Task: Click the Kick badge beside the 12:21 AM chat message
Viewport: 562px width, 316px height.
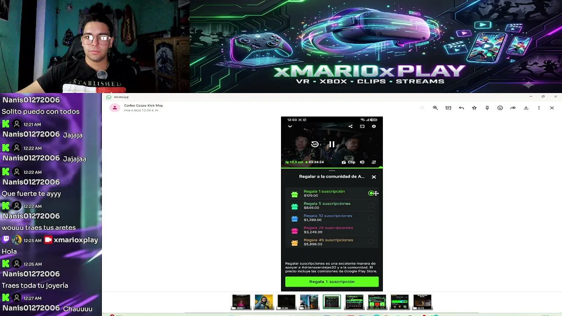Action: [x=6, y=124]
